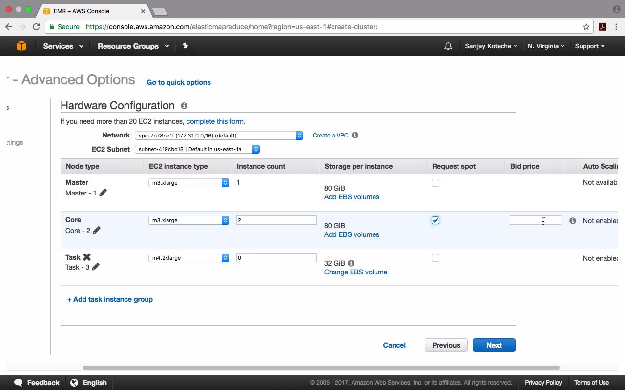
Task: Click the Core instance count field
Action: (276, 220)
